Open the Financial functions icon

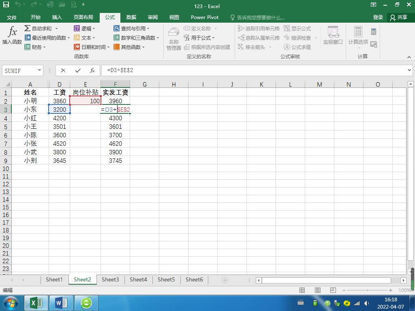(x=27, y=47)
